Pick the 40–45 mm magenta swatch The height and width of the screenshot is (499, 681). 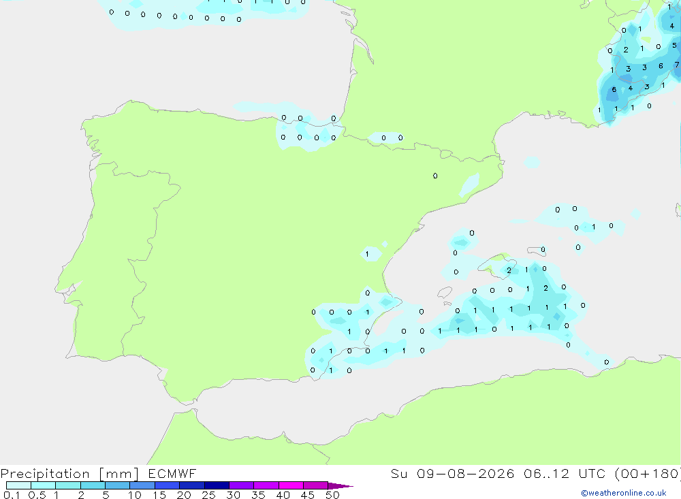point(291,485)
